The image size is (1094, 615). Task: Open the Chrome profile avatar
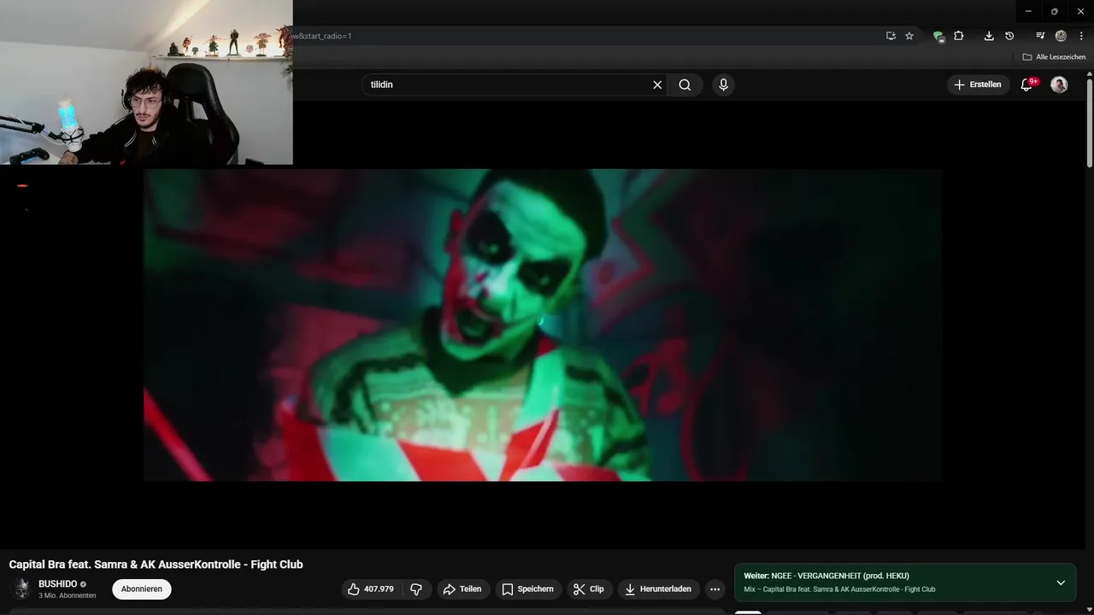pos(1061,36)
